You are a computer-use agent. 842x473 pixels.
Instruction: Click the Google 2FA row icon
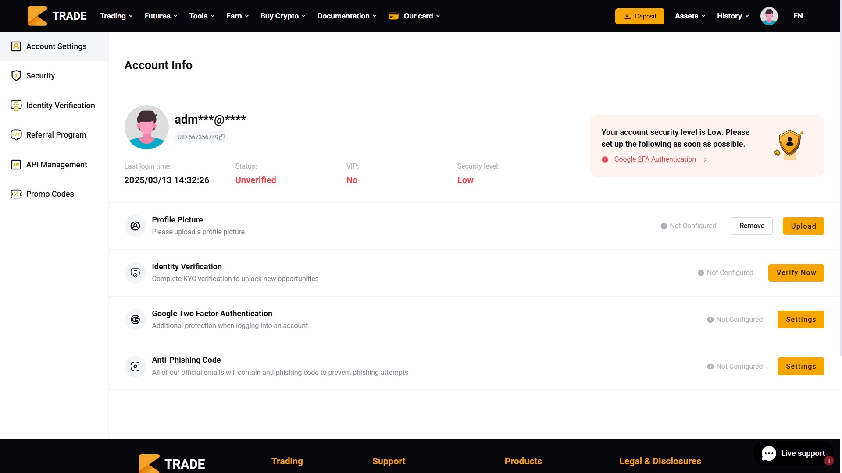(x=135, y=320)
